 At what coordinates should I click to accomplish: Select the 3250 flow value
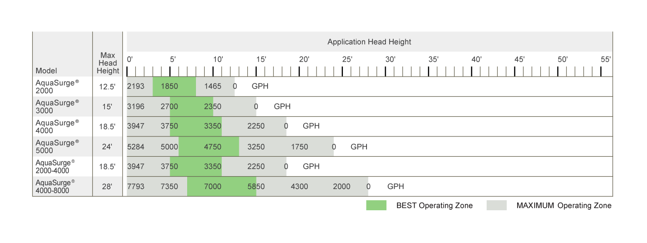click(x=256, y=147)
